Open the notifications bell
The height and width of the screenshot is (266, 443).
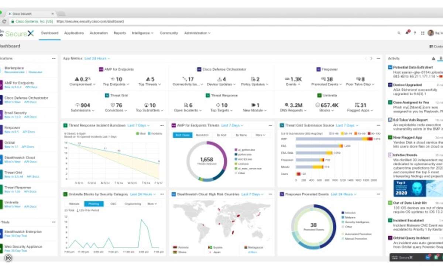click(x=408, y=33)
